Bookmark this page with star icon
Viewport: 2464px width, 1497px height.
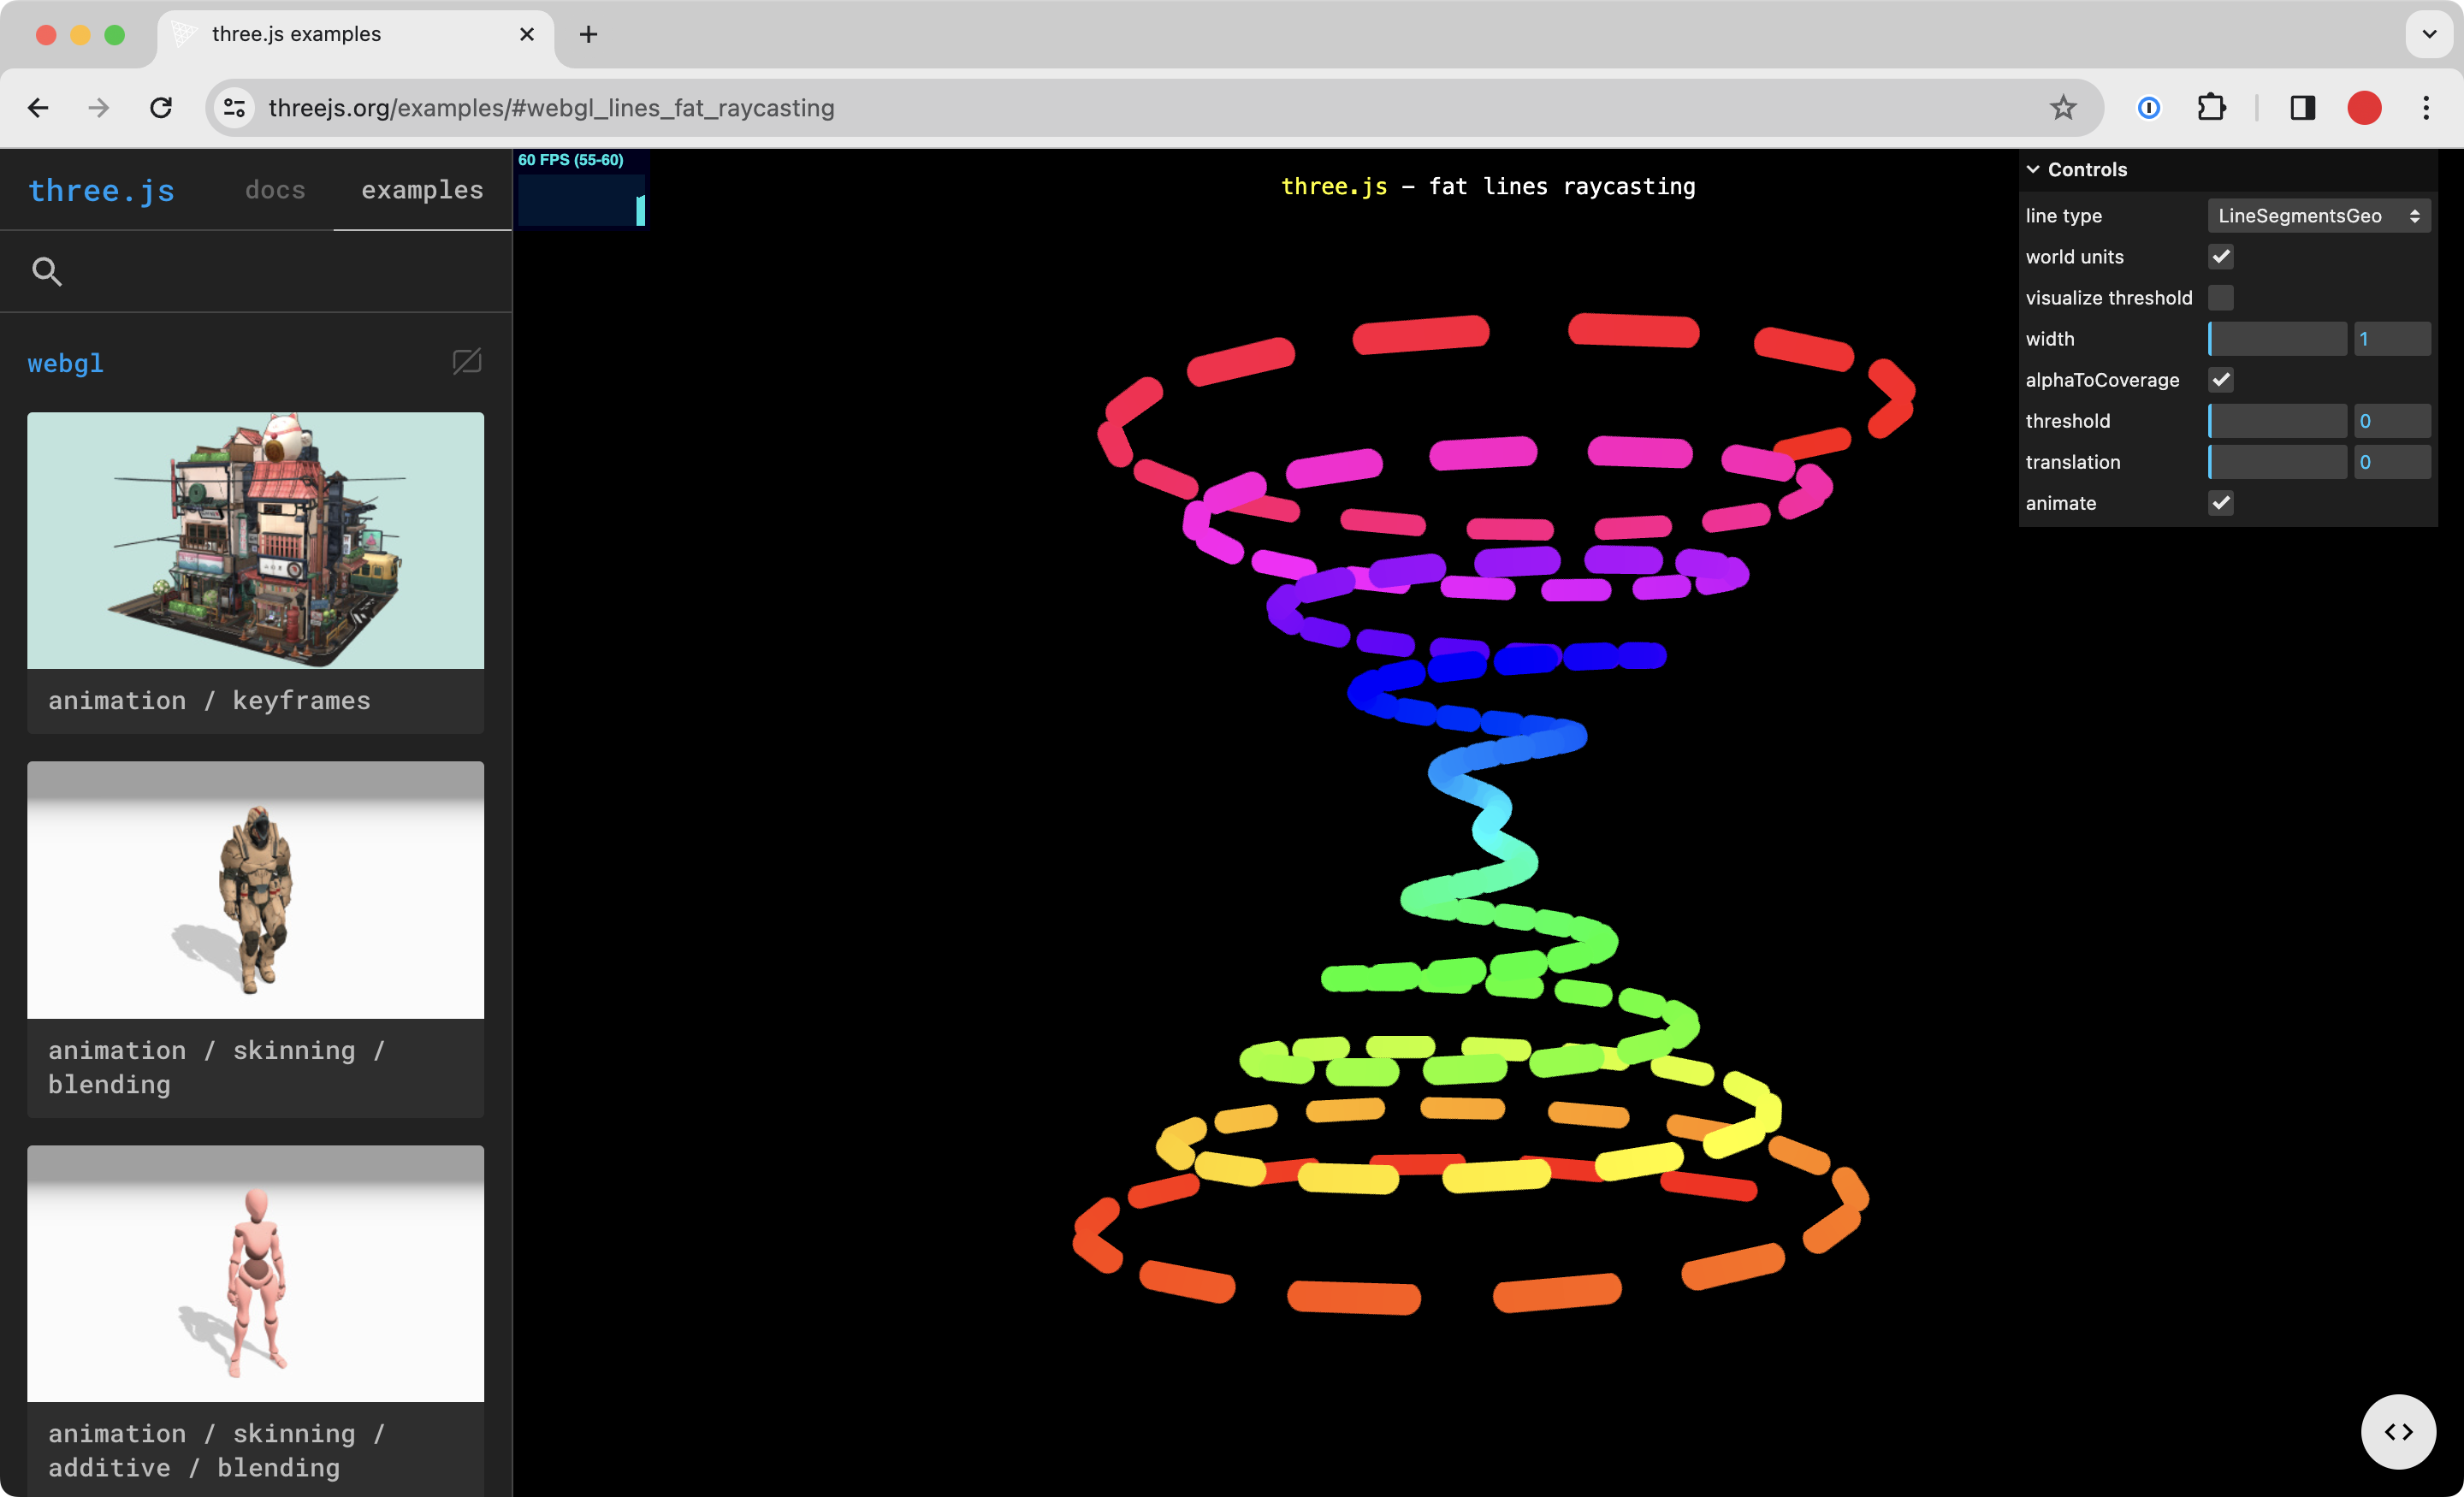pyautogui.click(x=2062, y=108)
